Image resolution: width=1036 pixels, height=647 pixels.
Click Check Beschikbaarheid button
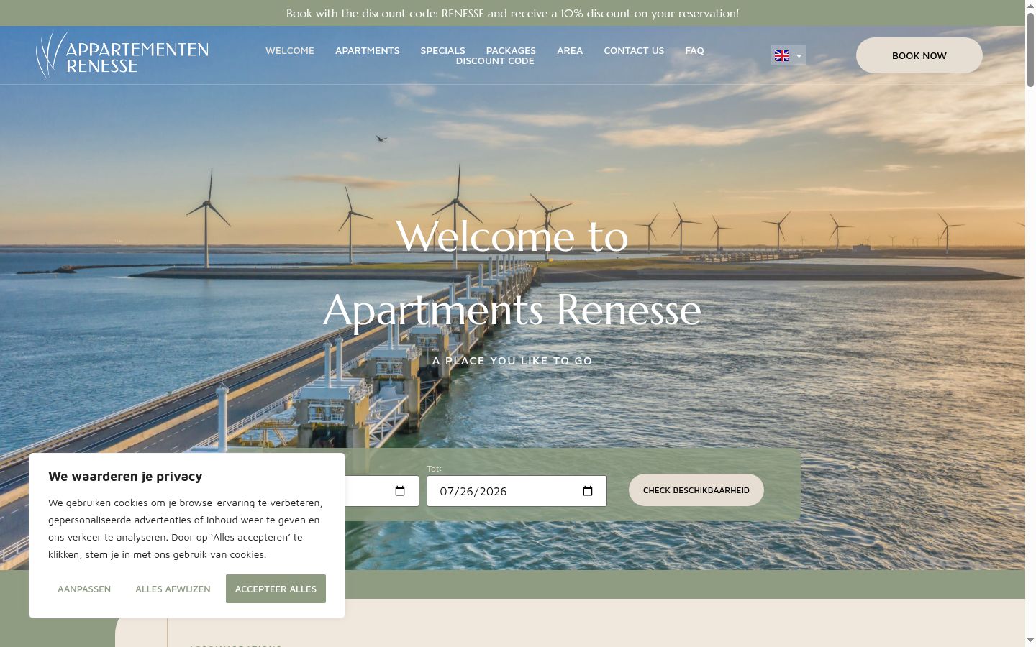(696, 490)
